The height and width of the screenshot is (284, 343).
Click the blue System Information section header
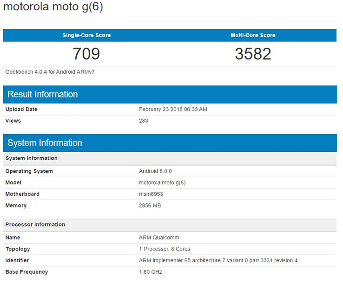pyautogui.click(x=170, y=143)
